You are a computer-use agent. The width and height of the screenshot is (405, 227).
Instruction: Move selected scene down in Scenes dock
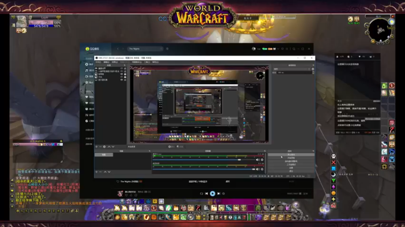point(109,172)
